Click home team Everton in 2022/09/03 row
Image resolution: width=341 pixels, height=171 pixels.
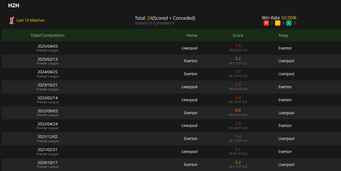click(x=191, y=113)
